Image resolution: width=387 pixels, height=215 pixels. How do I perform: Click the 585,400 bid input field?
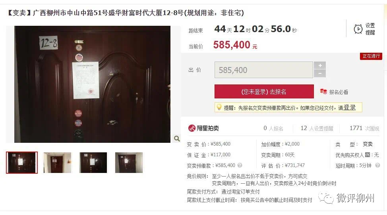(263, 70)
